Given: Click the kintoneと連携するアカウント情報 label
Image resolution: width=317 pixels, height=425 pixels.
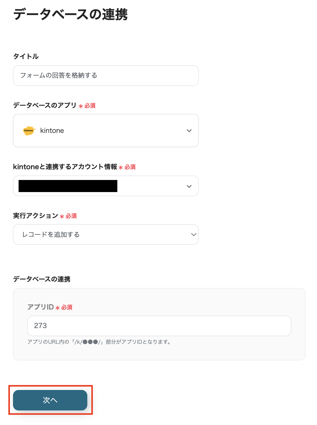Looking at the screenshot, I should coord(65,167).
